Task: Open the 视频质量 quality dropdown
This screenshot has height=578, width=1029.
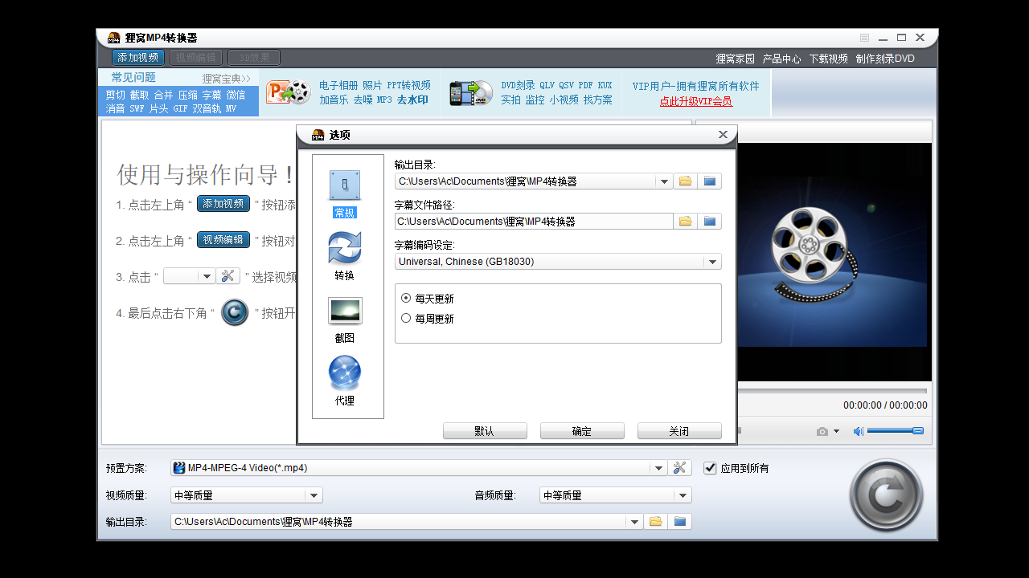Action: point(314,495)
